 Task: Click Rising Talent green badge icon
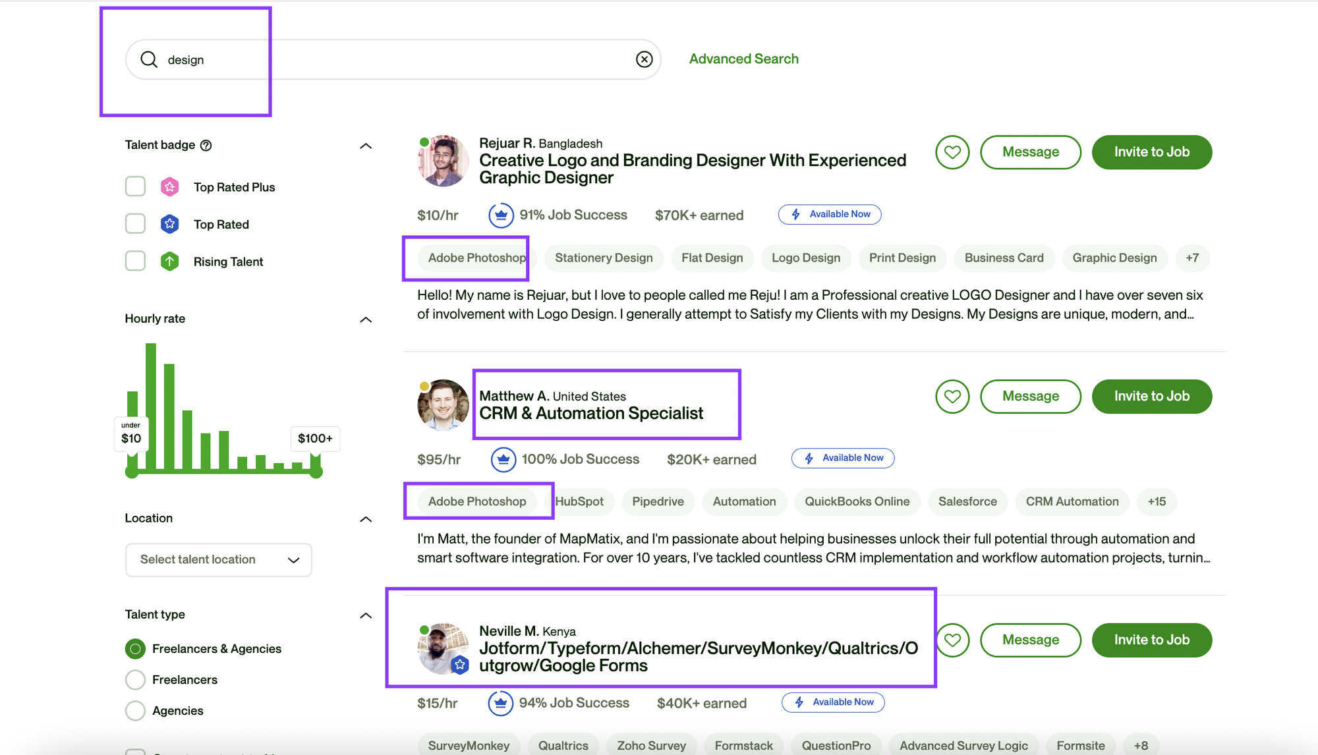(x=169, y=262)
